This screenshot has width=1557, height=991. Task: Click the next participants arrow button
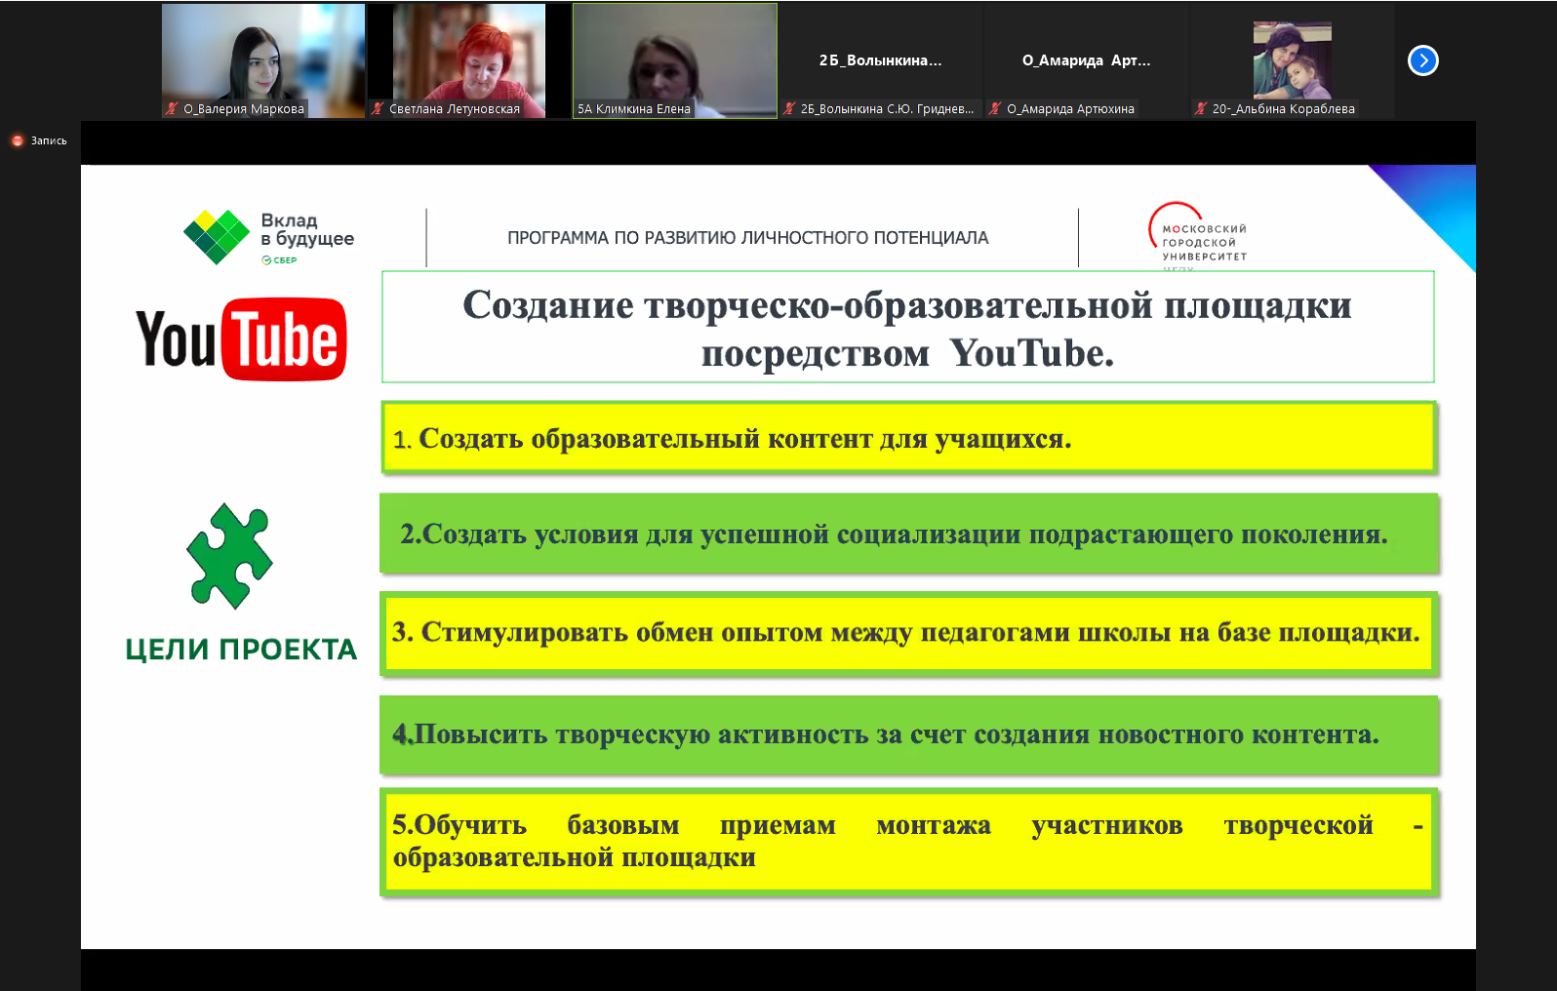coord(1422,60)
